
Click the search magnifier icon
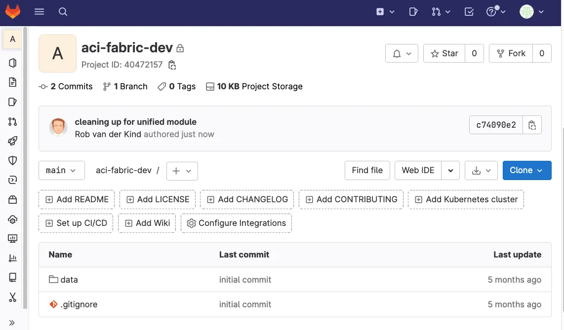[63, 12]
